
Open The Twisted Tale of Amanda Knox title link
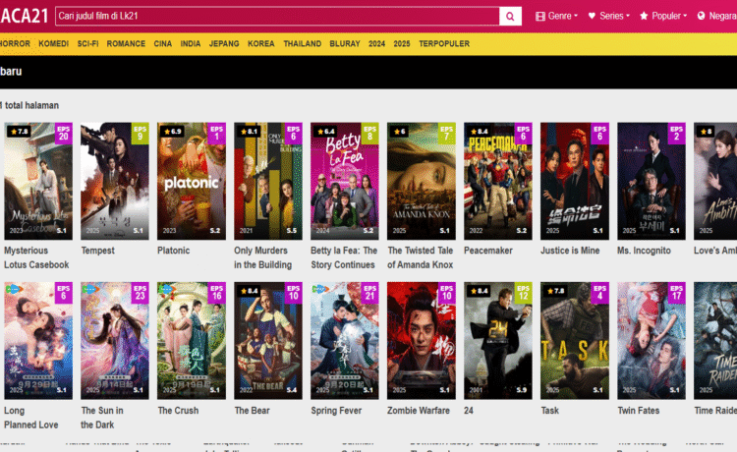point(420,257)
